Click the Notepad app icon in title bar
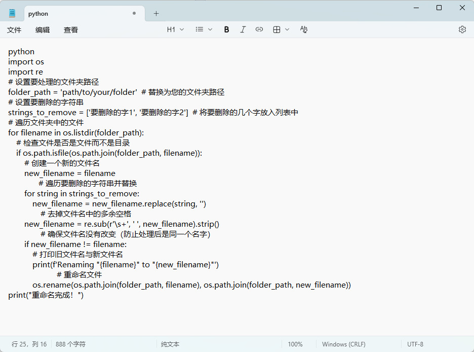The image size is (474, 352). coord(12,14)
